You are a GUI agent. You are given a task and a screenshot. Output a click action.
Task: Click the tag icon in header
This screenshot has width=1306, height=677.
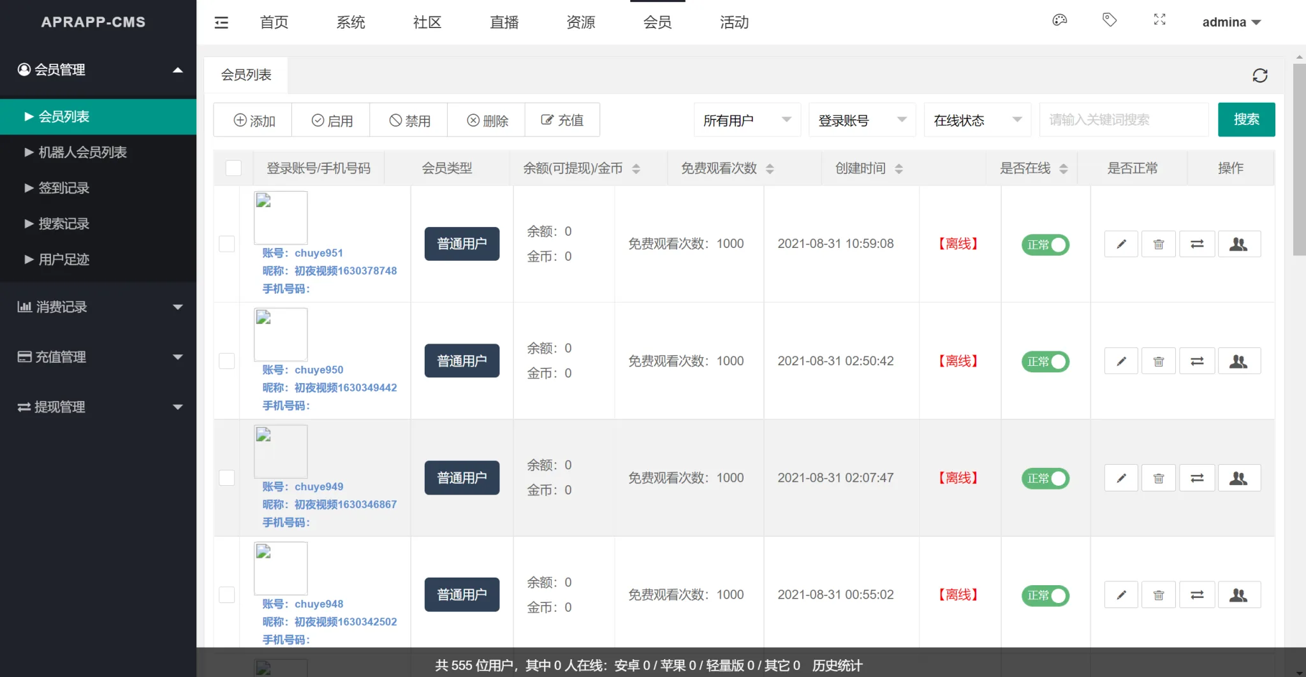pos(1110,20)
